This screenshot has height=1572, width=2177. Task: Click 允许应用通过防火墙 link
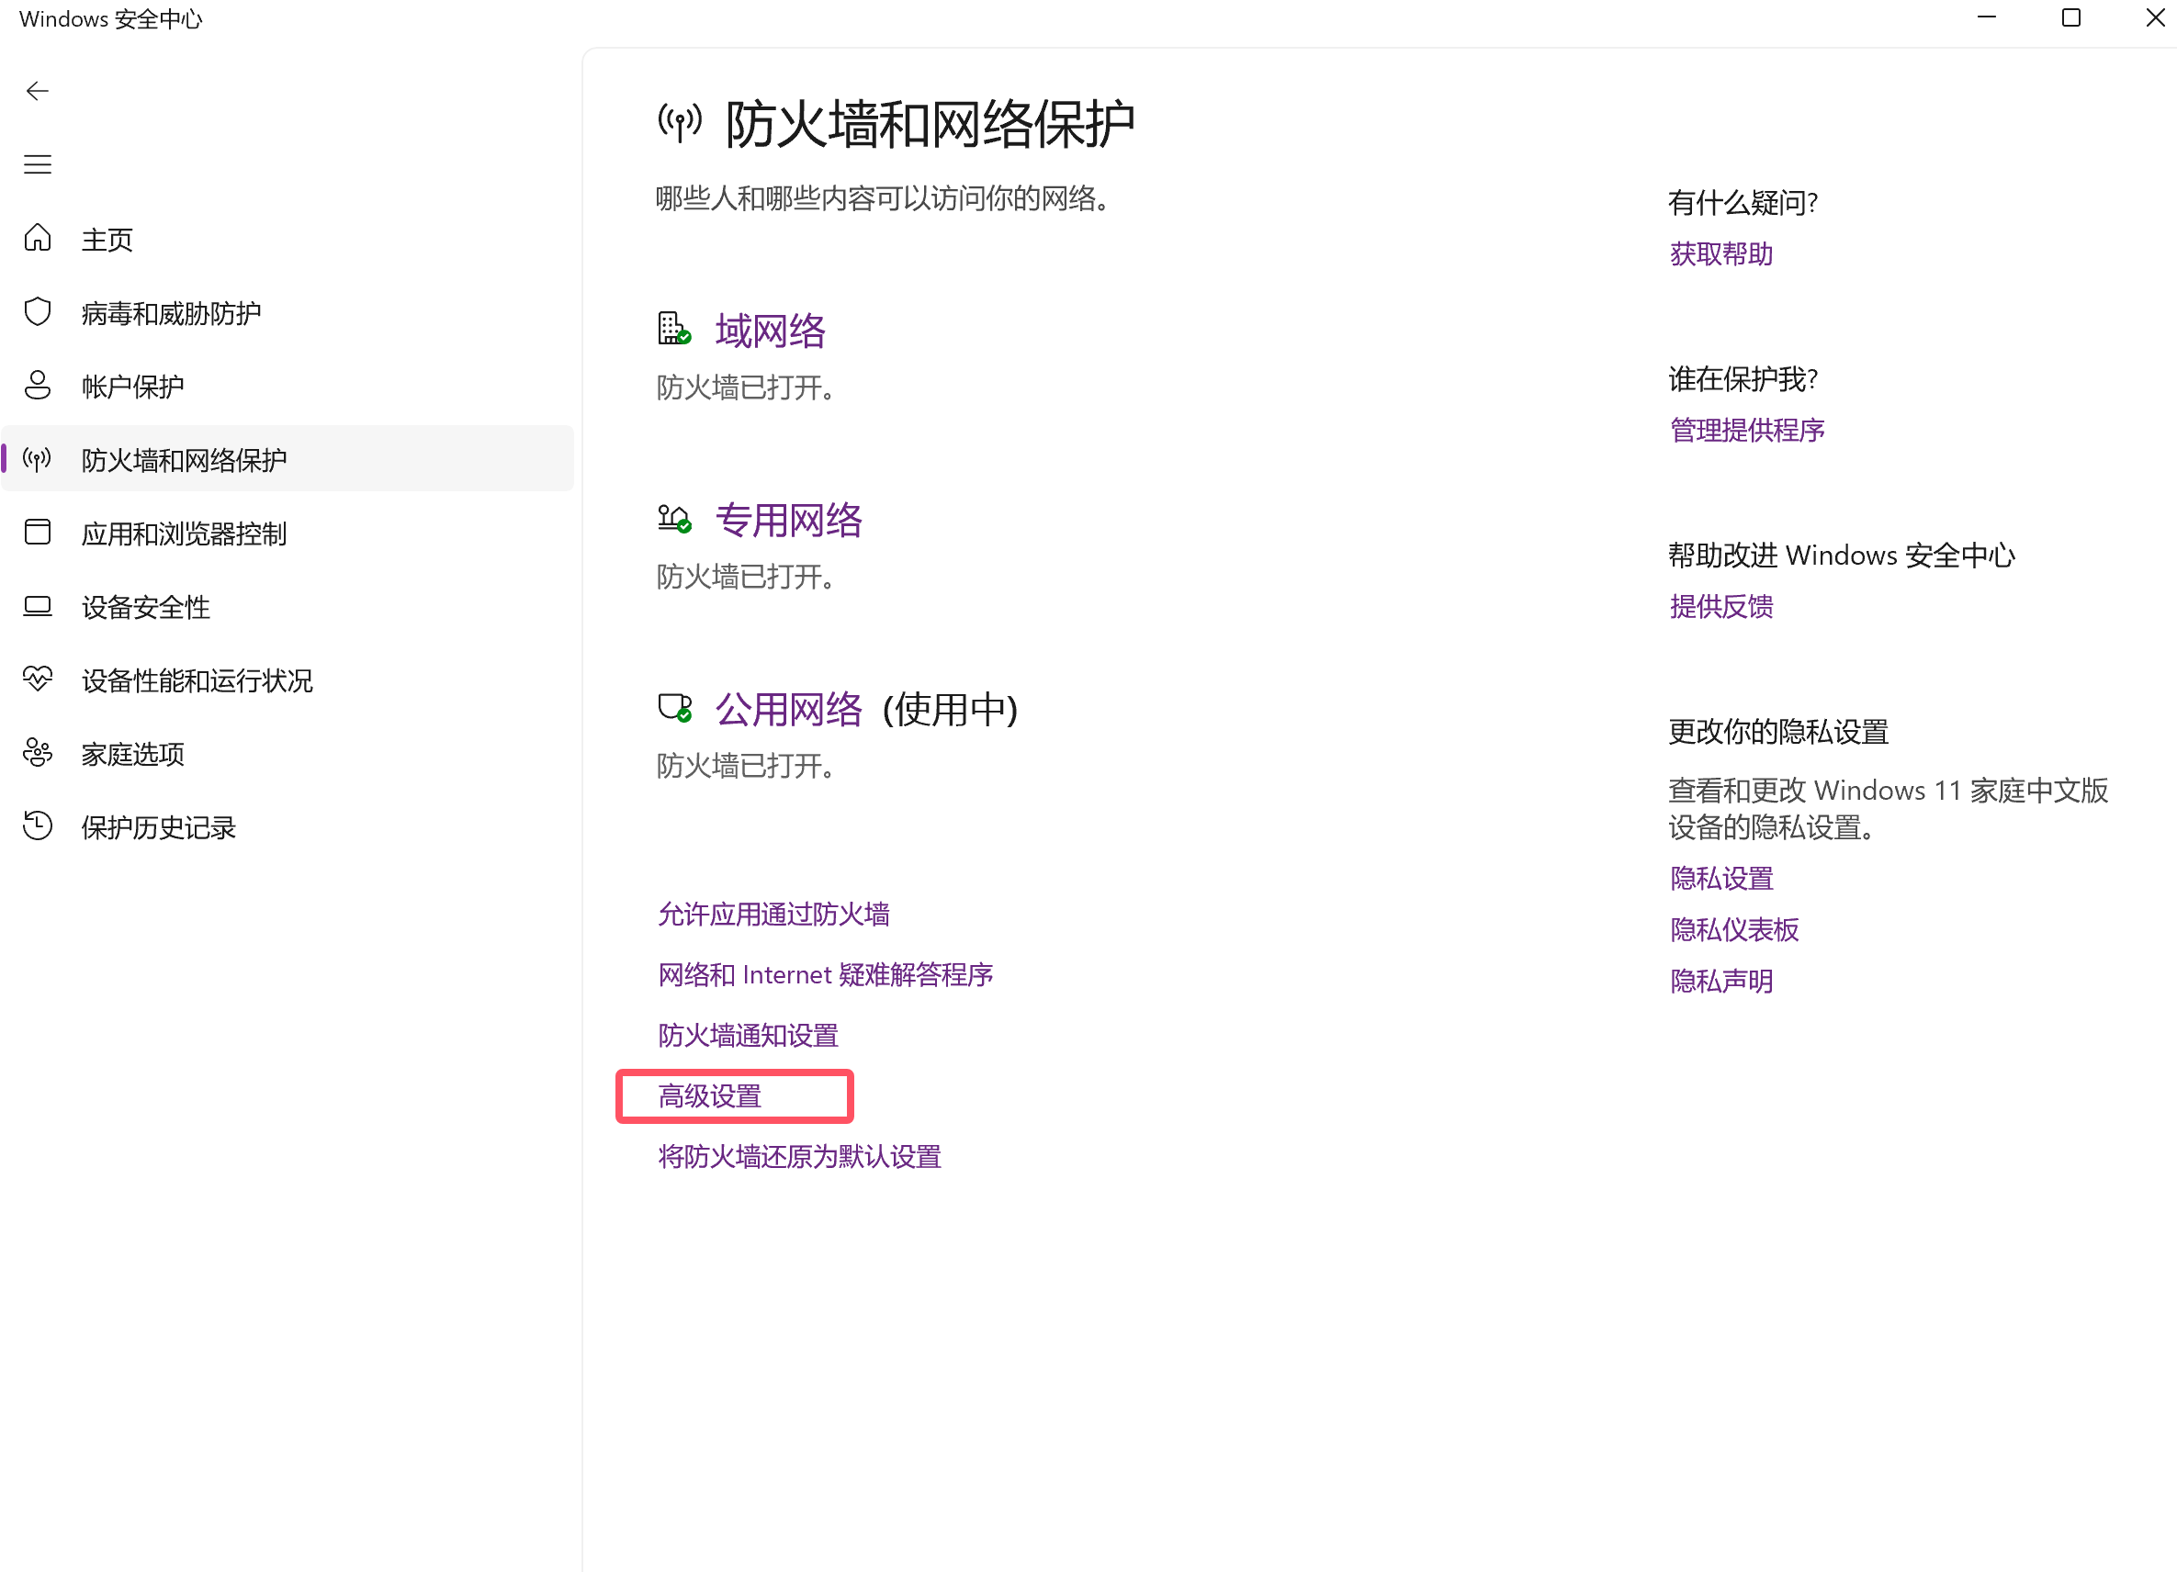[x=773, y=914]
